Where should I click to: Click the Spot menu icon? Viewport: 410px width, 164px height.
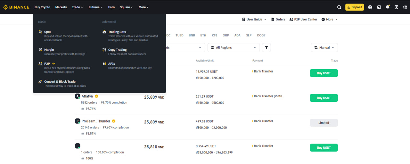[40, 32]
